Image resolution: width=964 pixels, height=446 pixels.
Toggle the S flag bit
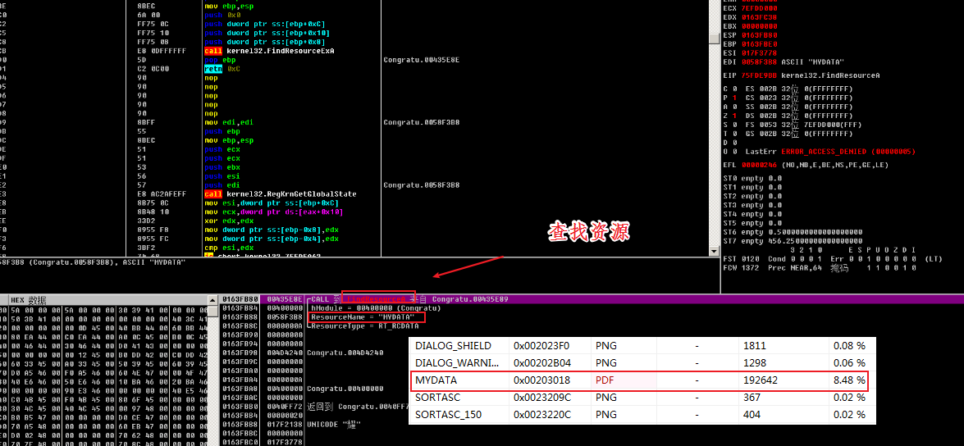[x=735, y=125]
